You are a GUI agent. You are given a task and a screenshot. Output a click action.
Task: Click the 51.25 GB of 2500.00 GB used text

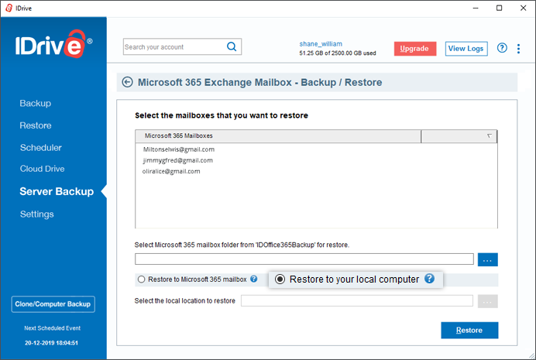(x=338, y=53)
